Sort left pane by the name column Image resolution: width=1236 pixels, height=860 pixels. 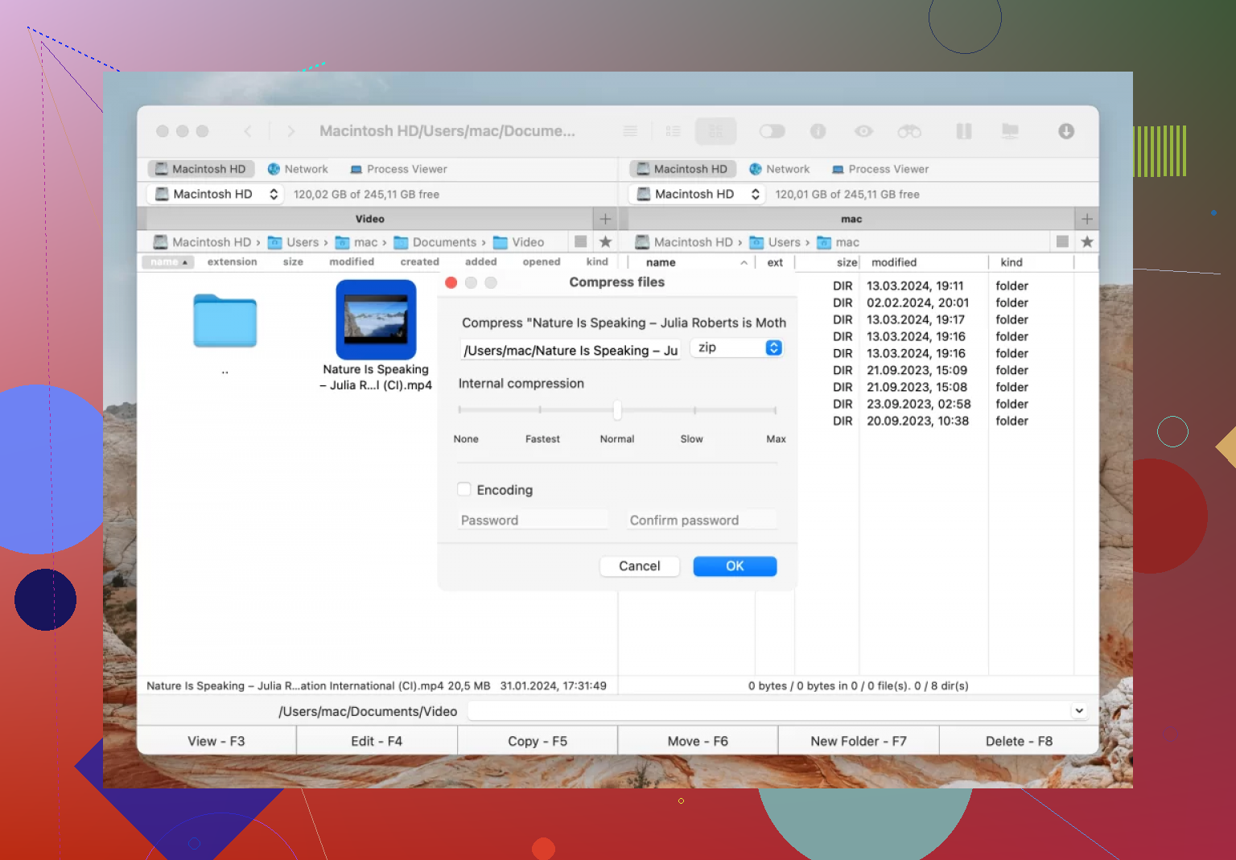pyautogui.click(x=168, y=262)
